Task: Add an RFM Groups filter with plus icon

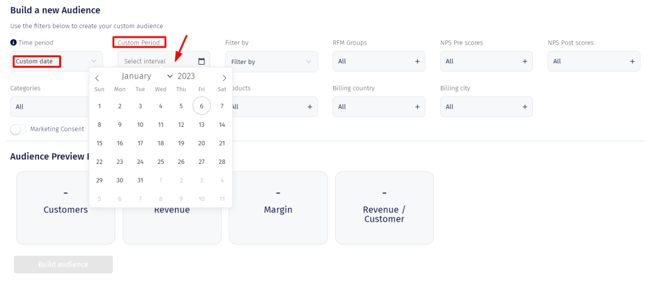Action: coord(417,62)
